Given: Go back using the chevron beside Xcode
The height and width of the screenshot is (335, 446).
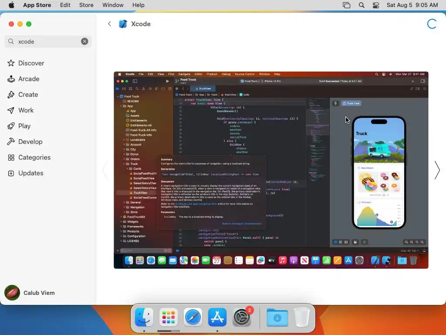Looking at the screenshot, I should (109, 24).
